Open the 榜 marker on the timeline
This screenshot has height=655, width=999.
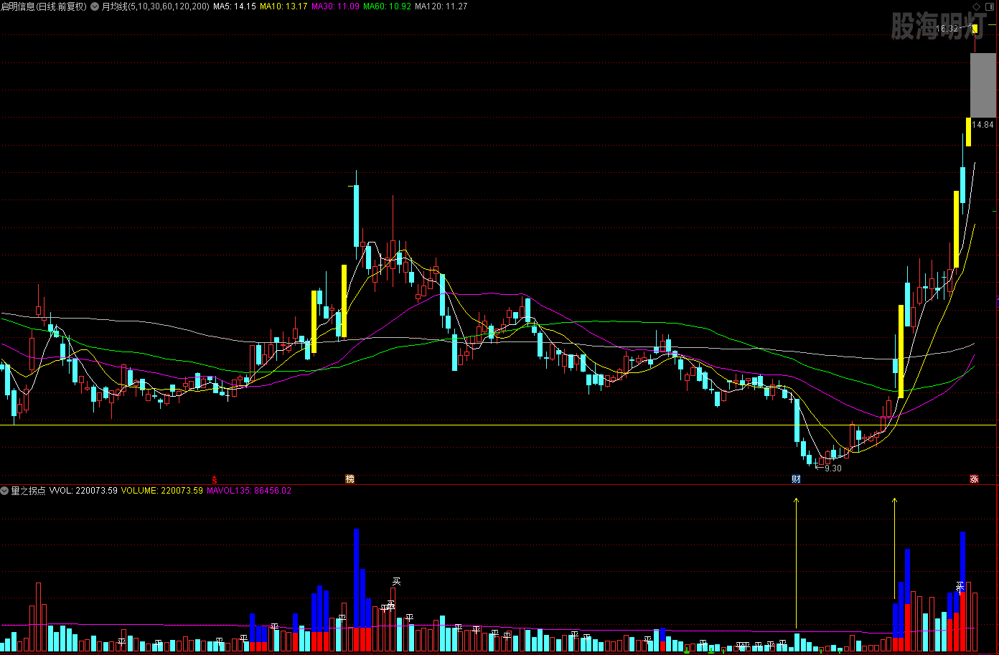click(x=350, y=479)
